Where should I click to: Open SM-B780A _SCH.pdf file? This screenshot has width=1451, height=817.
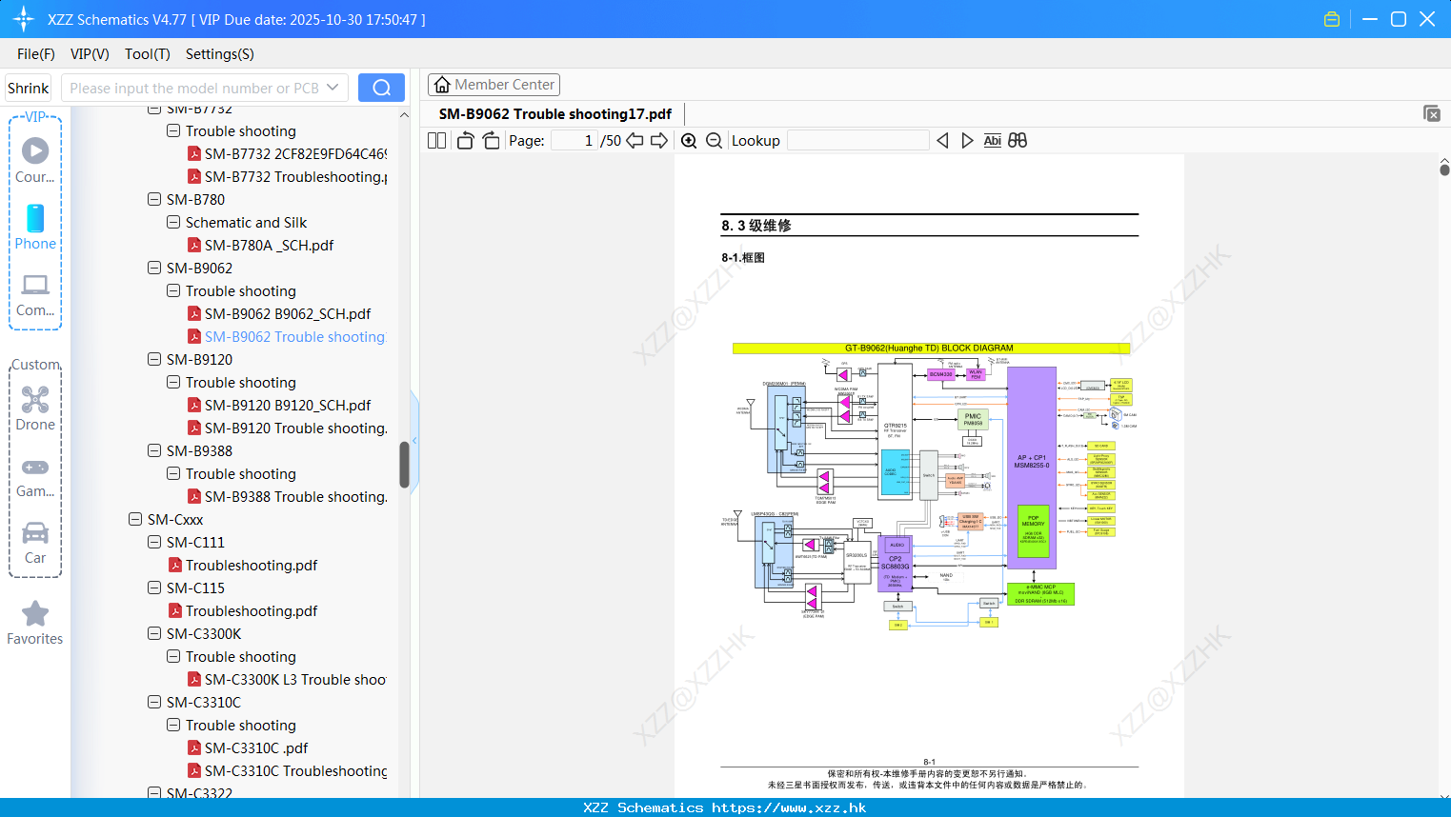point(269,245)
